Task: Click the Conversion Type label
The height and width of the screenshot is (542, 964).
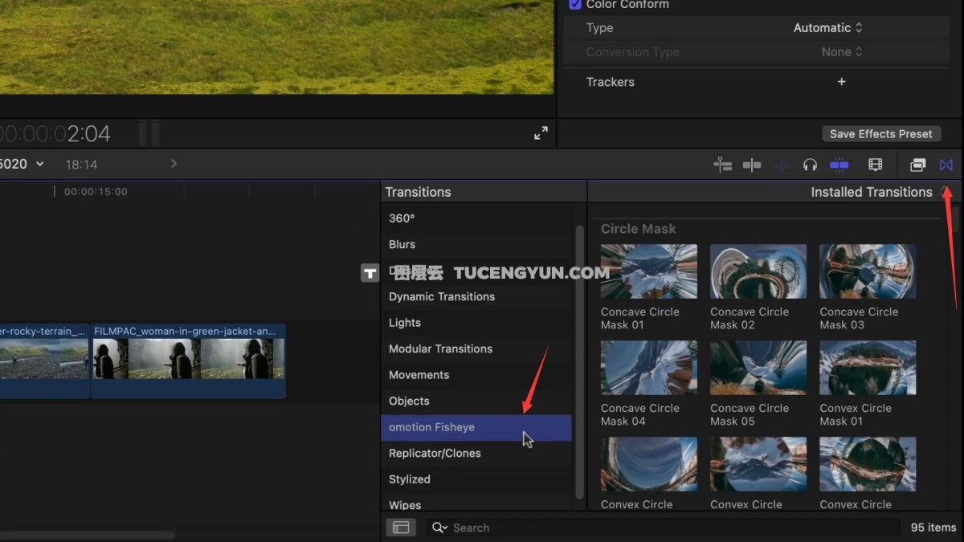Action: [633, 52]
